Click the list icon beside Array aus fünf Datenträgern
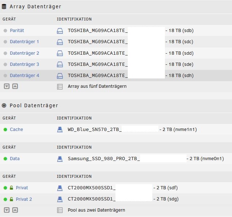 [x=60, y=87]
